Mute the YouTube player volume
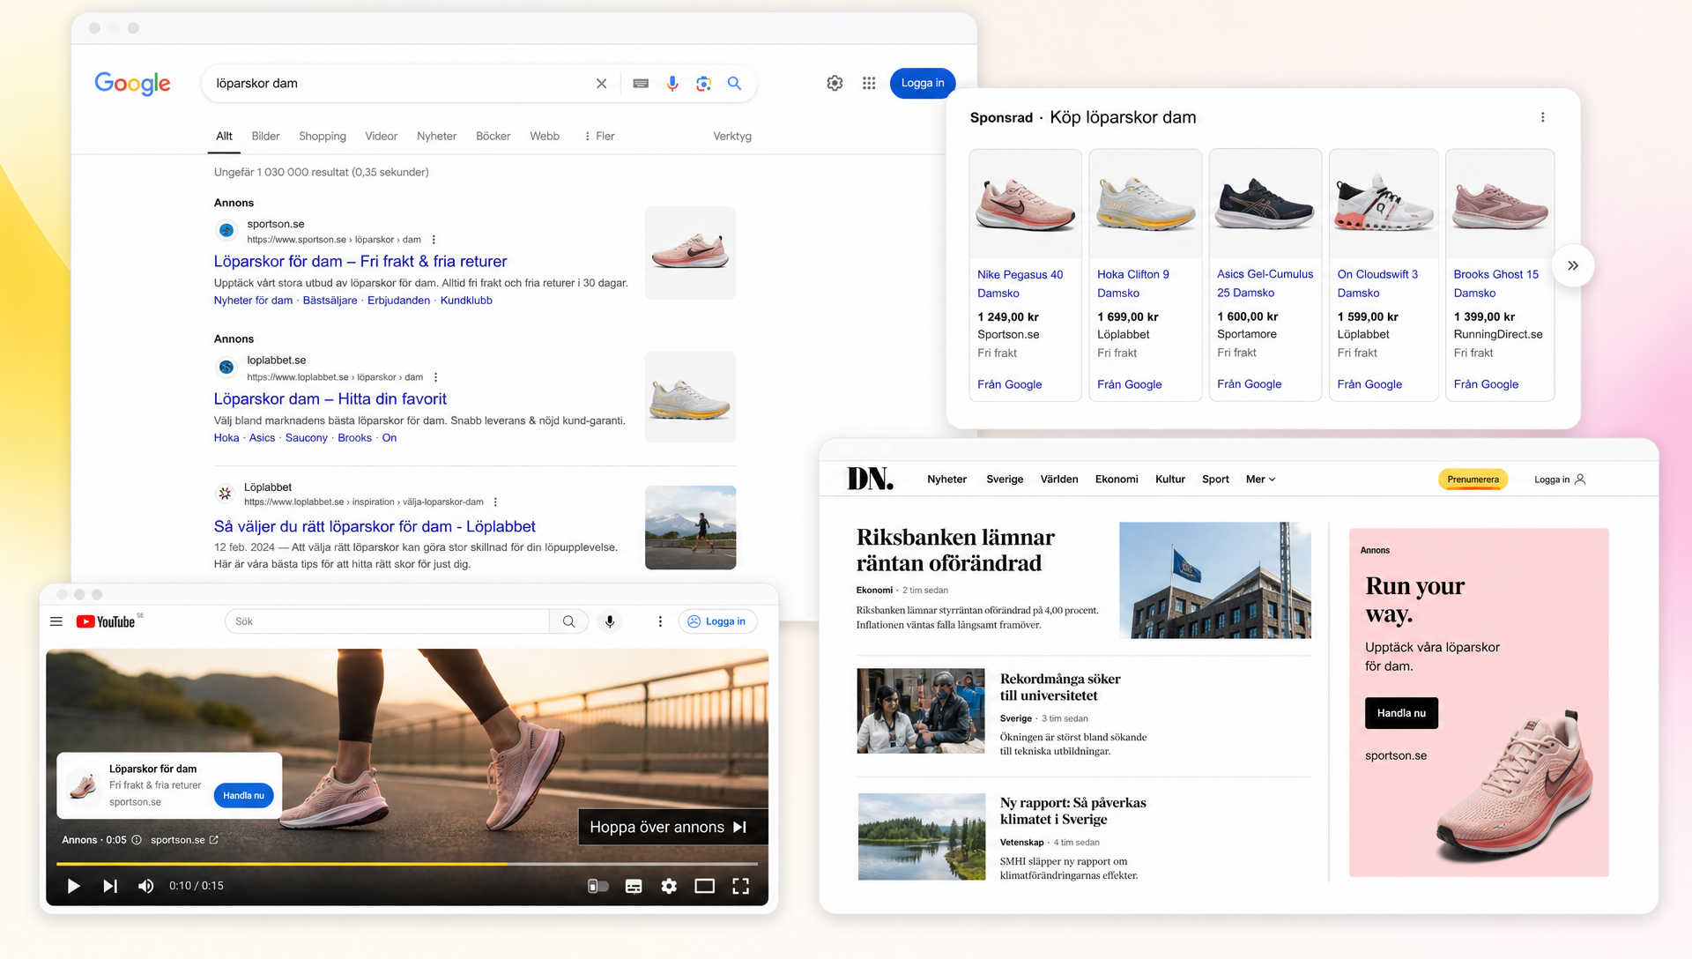 click(146, 886)
